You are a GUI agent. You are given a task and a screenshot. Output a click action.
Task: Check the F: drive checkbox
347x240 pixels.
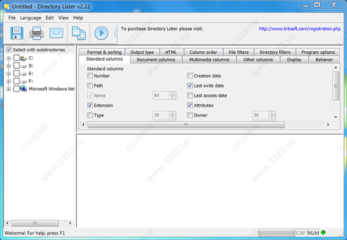pos(16,81)
